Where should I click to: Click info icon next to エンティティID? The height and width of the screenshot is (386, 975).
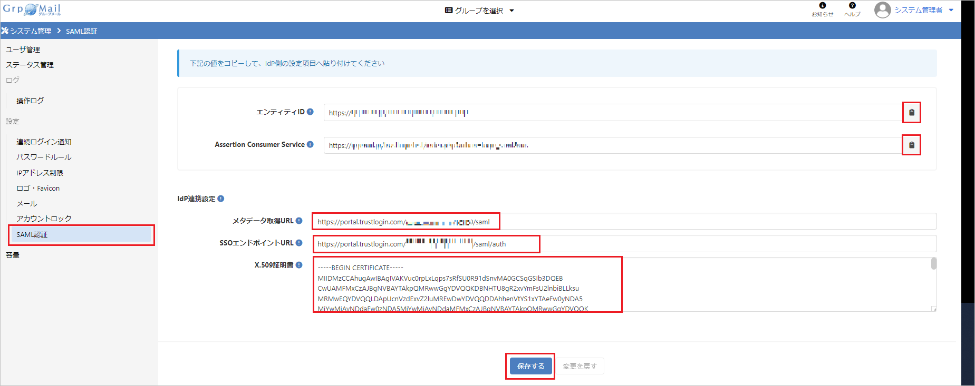point(310,112)
